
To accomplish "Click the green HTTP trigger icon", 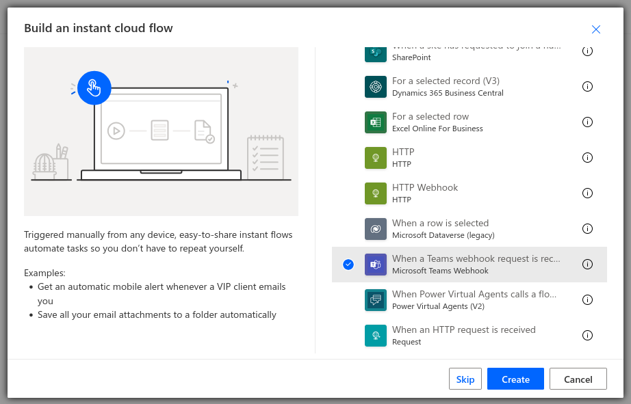I will (x=376, y=158).
